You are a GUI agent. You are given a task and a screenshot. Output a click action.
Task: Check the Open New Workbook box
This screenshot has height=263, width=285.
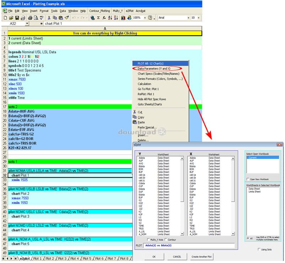[x=248, y=179]
